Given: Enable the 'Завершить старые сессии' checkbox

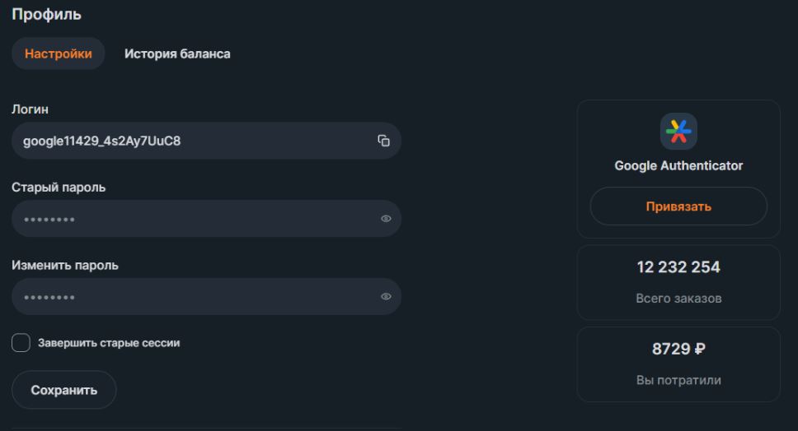Looking at the screenshot, I should click(21, 343).
